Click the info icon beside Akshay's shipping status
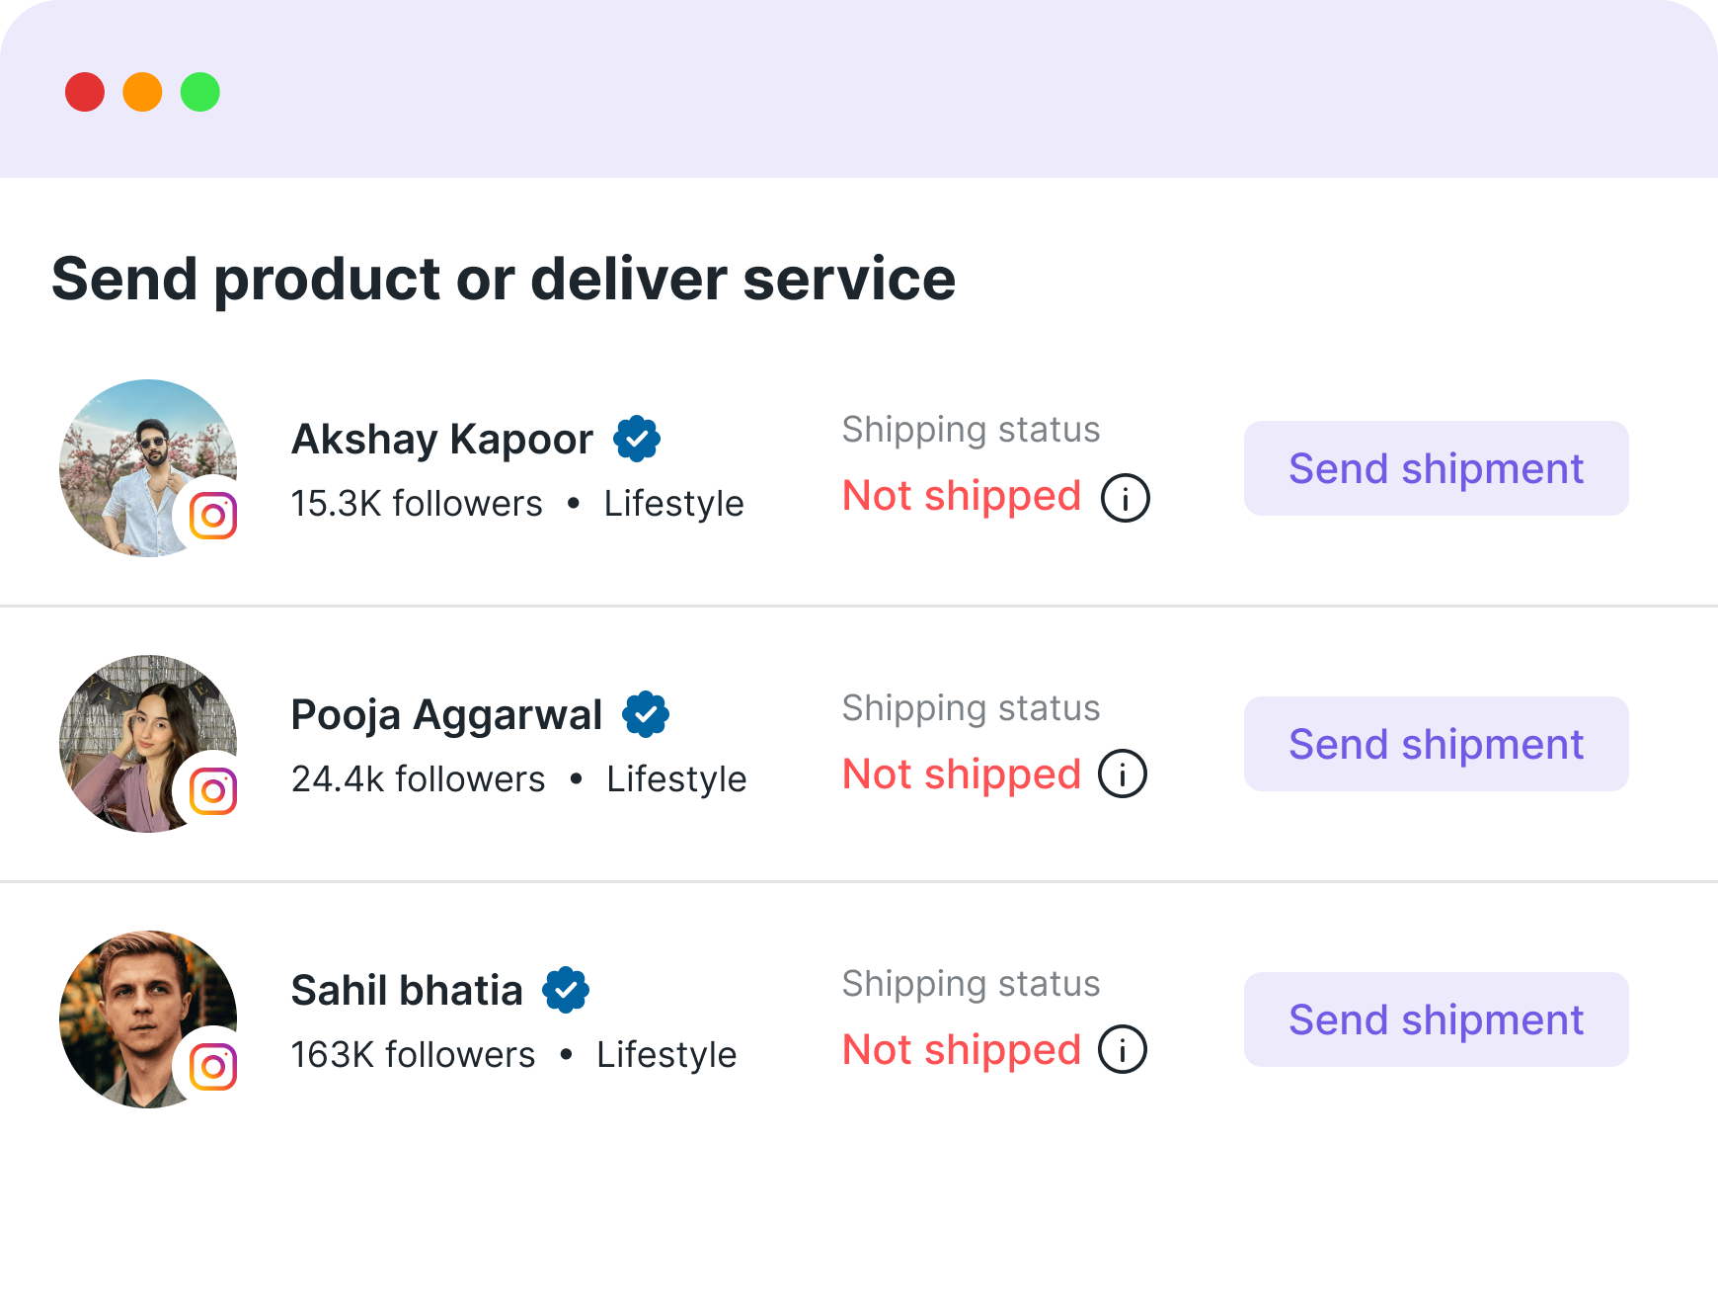This screenshot has width=1718, height=1304. (1126, 497)
